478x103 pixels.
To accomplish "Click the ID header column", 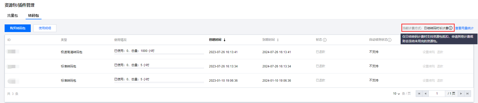I will [9, 40].
